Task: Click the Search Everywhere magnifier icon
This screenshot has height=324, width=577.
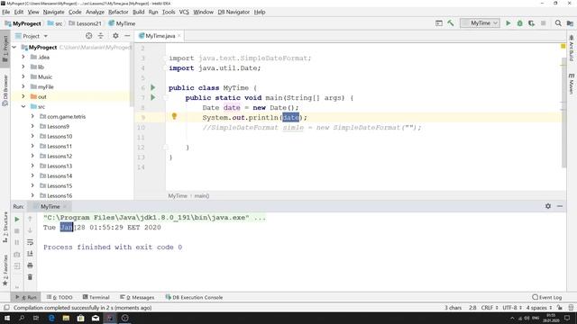Action: tap(558, 23)
